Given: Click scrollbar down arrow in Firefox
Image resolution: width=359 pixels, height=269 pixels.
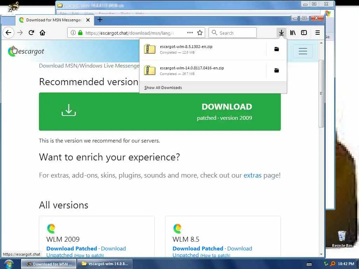Looking at the screenshot, I should (321, 254).
